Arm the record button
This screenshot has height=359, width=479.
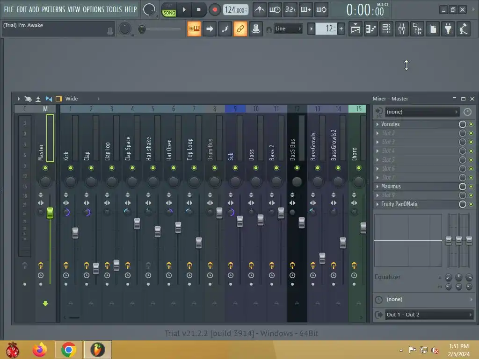[x=215, y=10]
